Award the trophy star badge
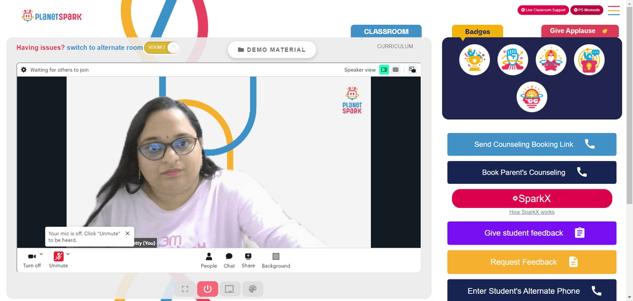Viewport: 633px width, 301px height. point(474,60)
